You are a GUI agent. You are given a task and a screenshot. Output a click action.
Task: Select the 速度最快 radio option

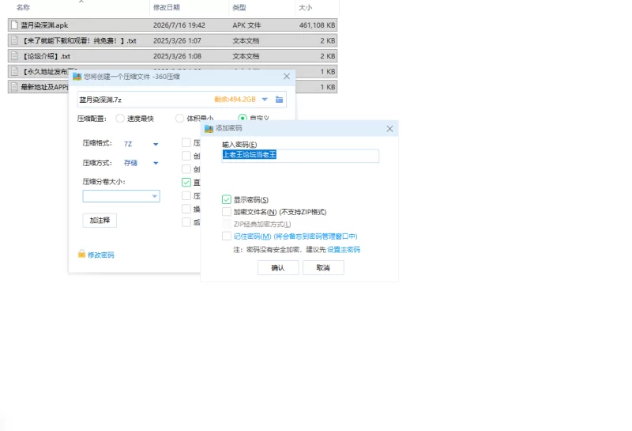point(120,119)
